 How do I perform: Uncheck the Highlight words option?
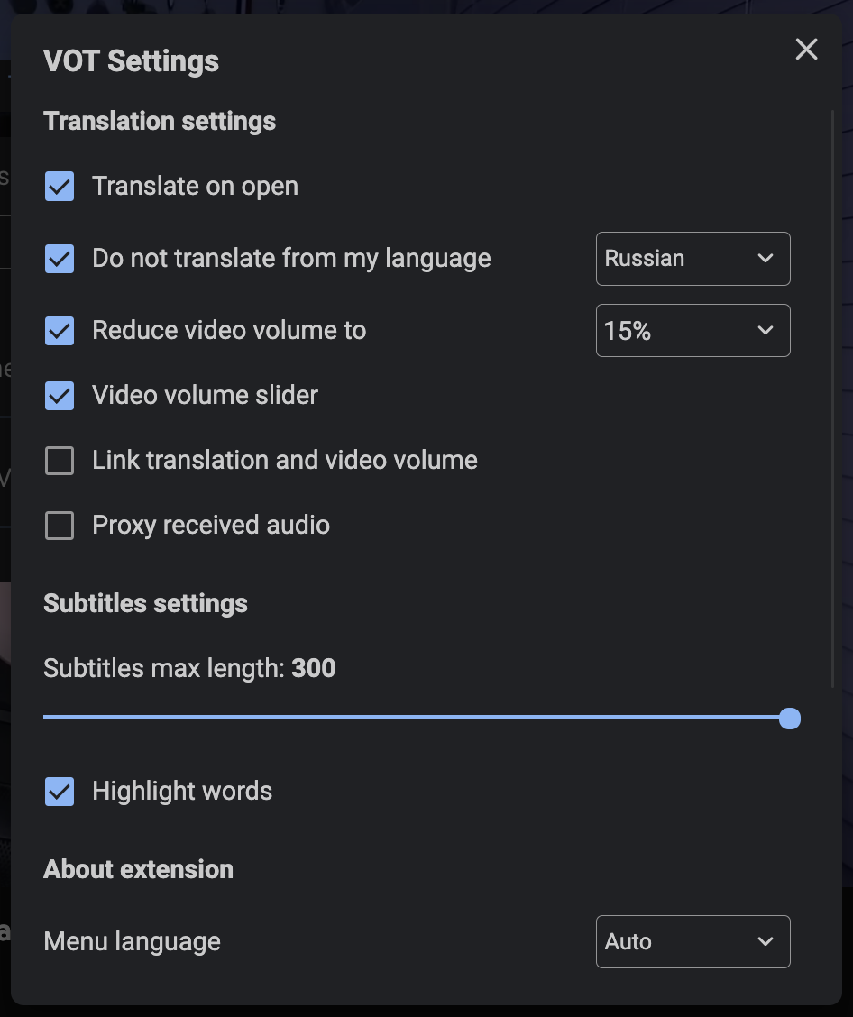[59, 791]
